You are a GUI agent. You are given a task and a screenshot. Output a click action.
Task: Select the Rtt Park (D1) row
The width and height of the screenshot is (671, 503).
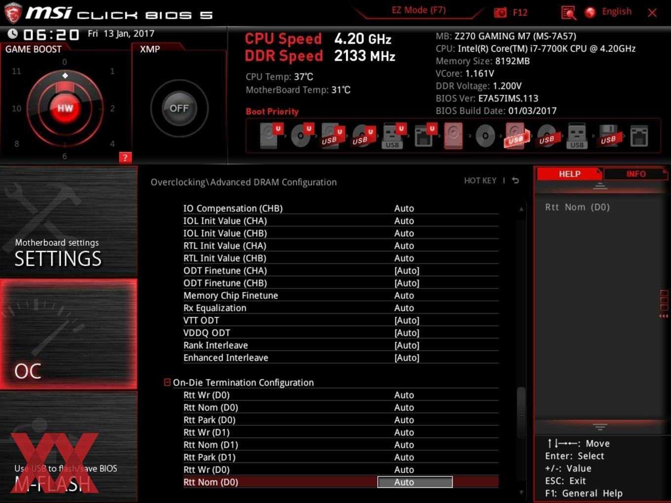[340, 457]
